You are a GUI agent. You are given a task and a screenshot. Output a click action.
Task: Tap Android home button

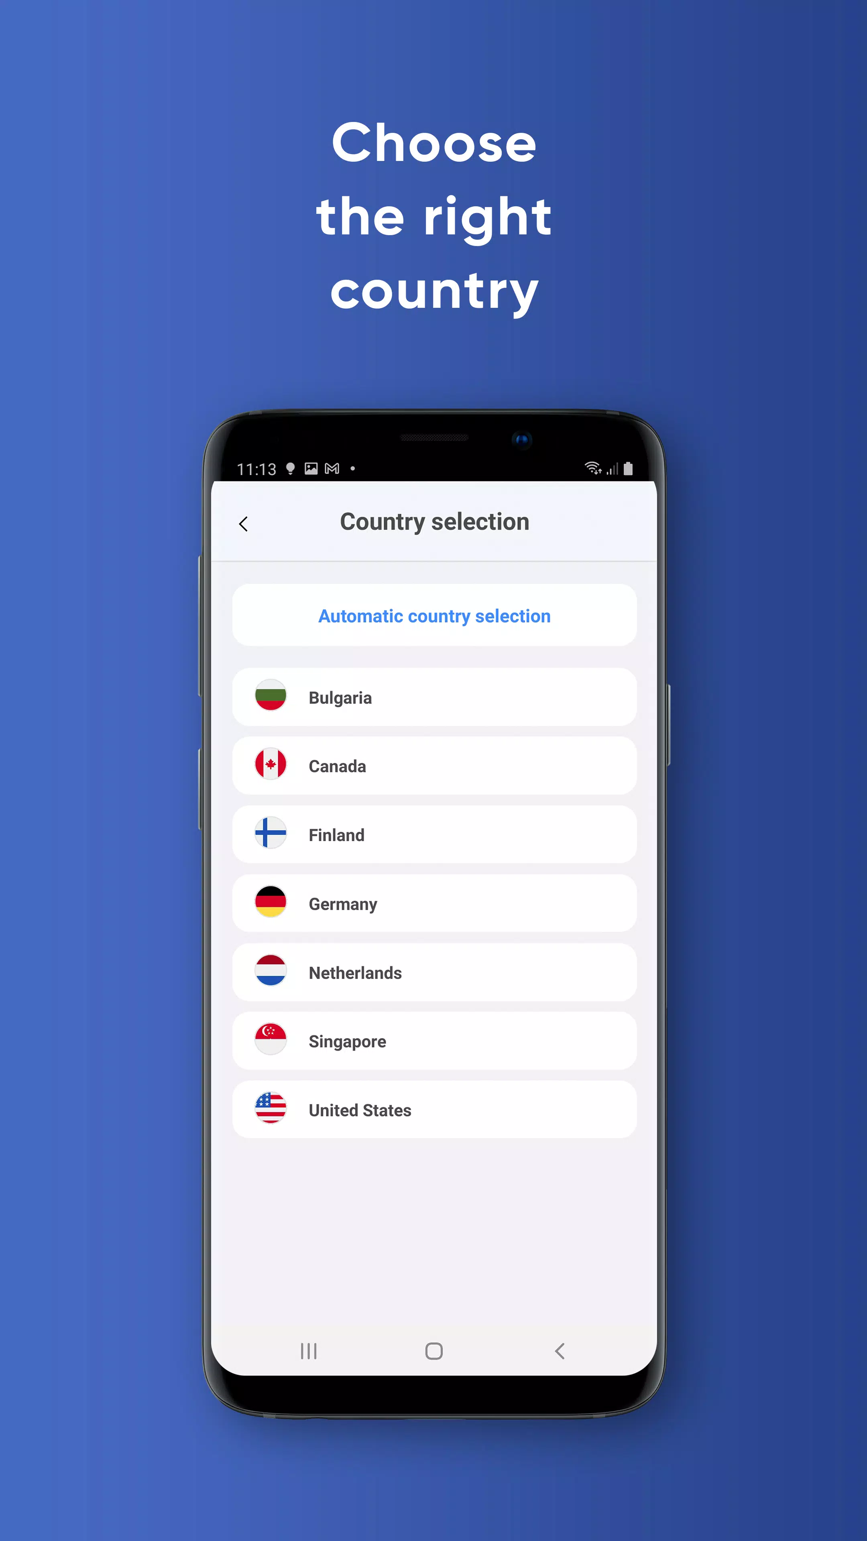click(434, 1350)
